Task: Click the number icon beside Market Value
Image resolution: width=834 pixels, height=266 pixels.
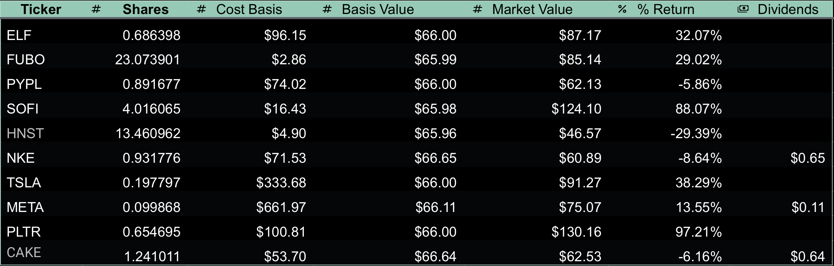Action: (477, 9)
